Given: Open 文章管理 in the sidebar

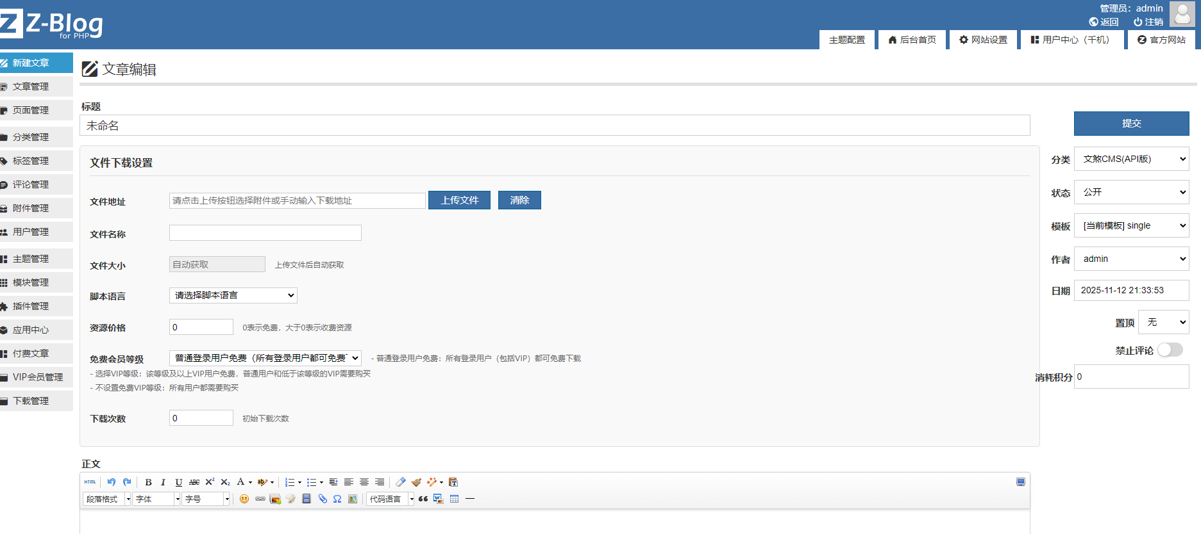Looking at the screenshot, I should [x=31, y=86].
